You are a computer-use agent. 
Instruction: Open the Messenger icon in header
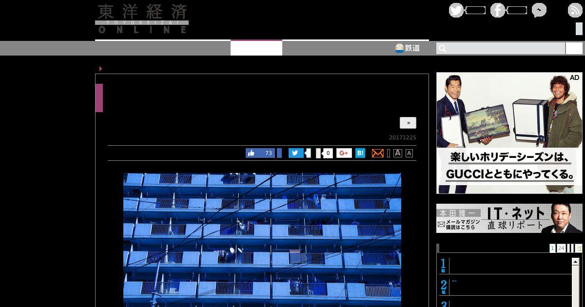point(539,10)
